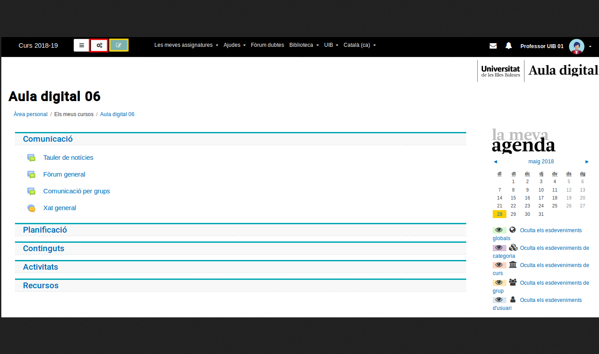The height and width of the screenshot is (354, 599).
Task: Hide global events with the eye toggle
Action: point(499,230)
